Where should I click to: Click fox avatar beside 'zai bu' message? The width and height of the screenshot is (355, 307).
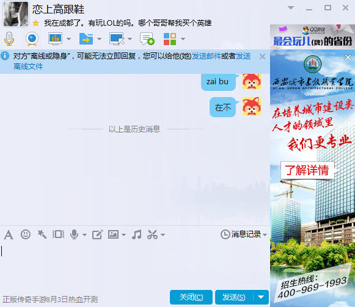coord(252,81)
